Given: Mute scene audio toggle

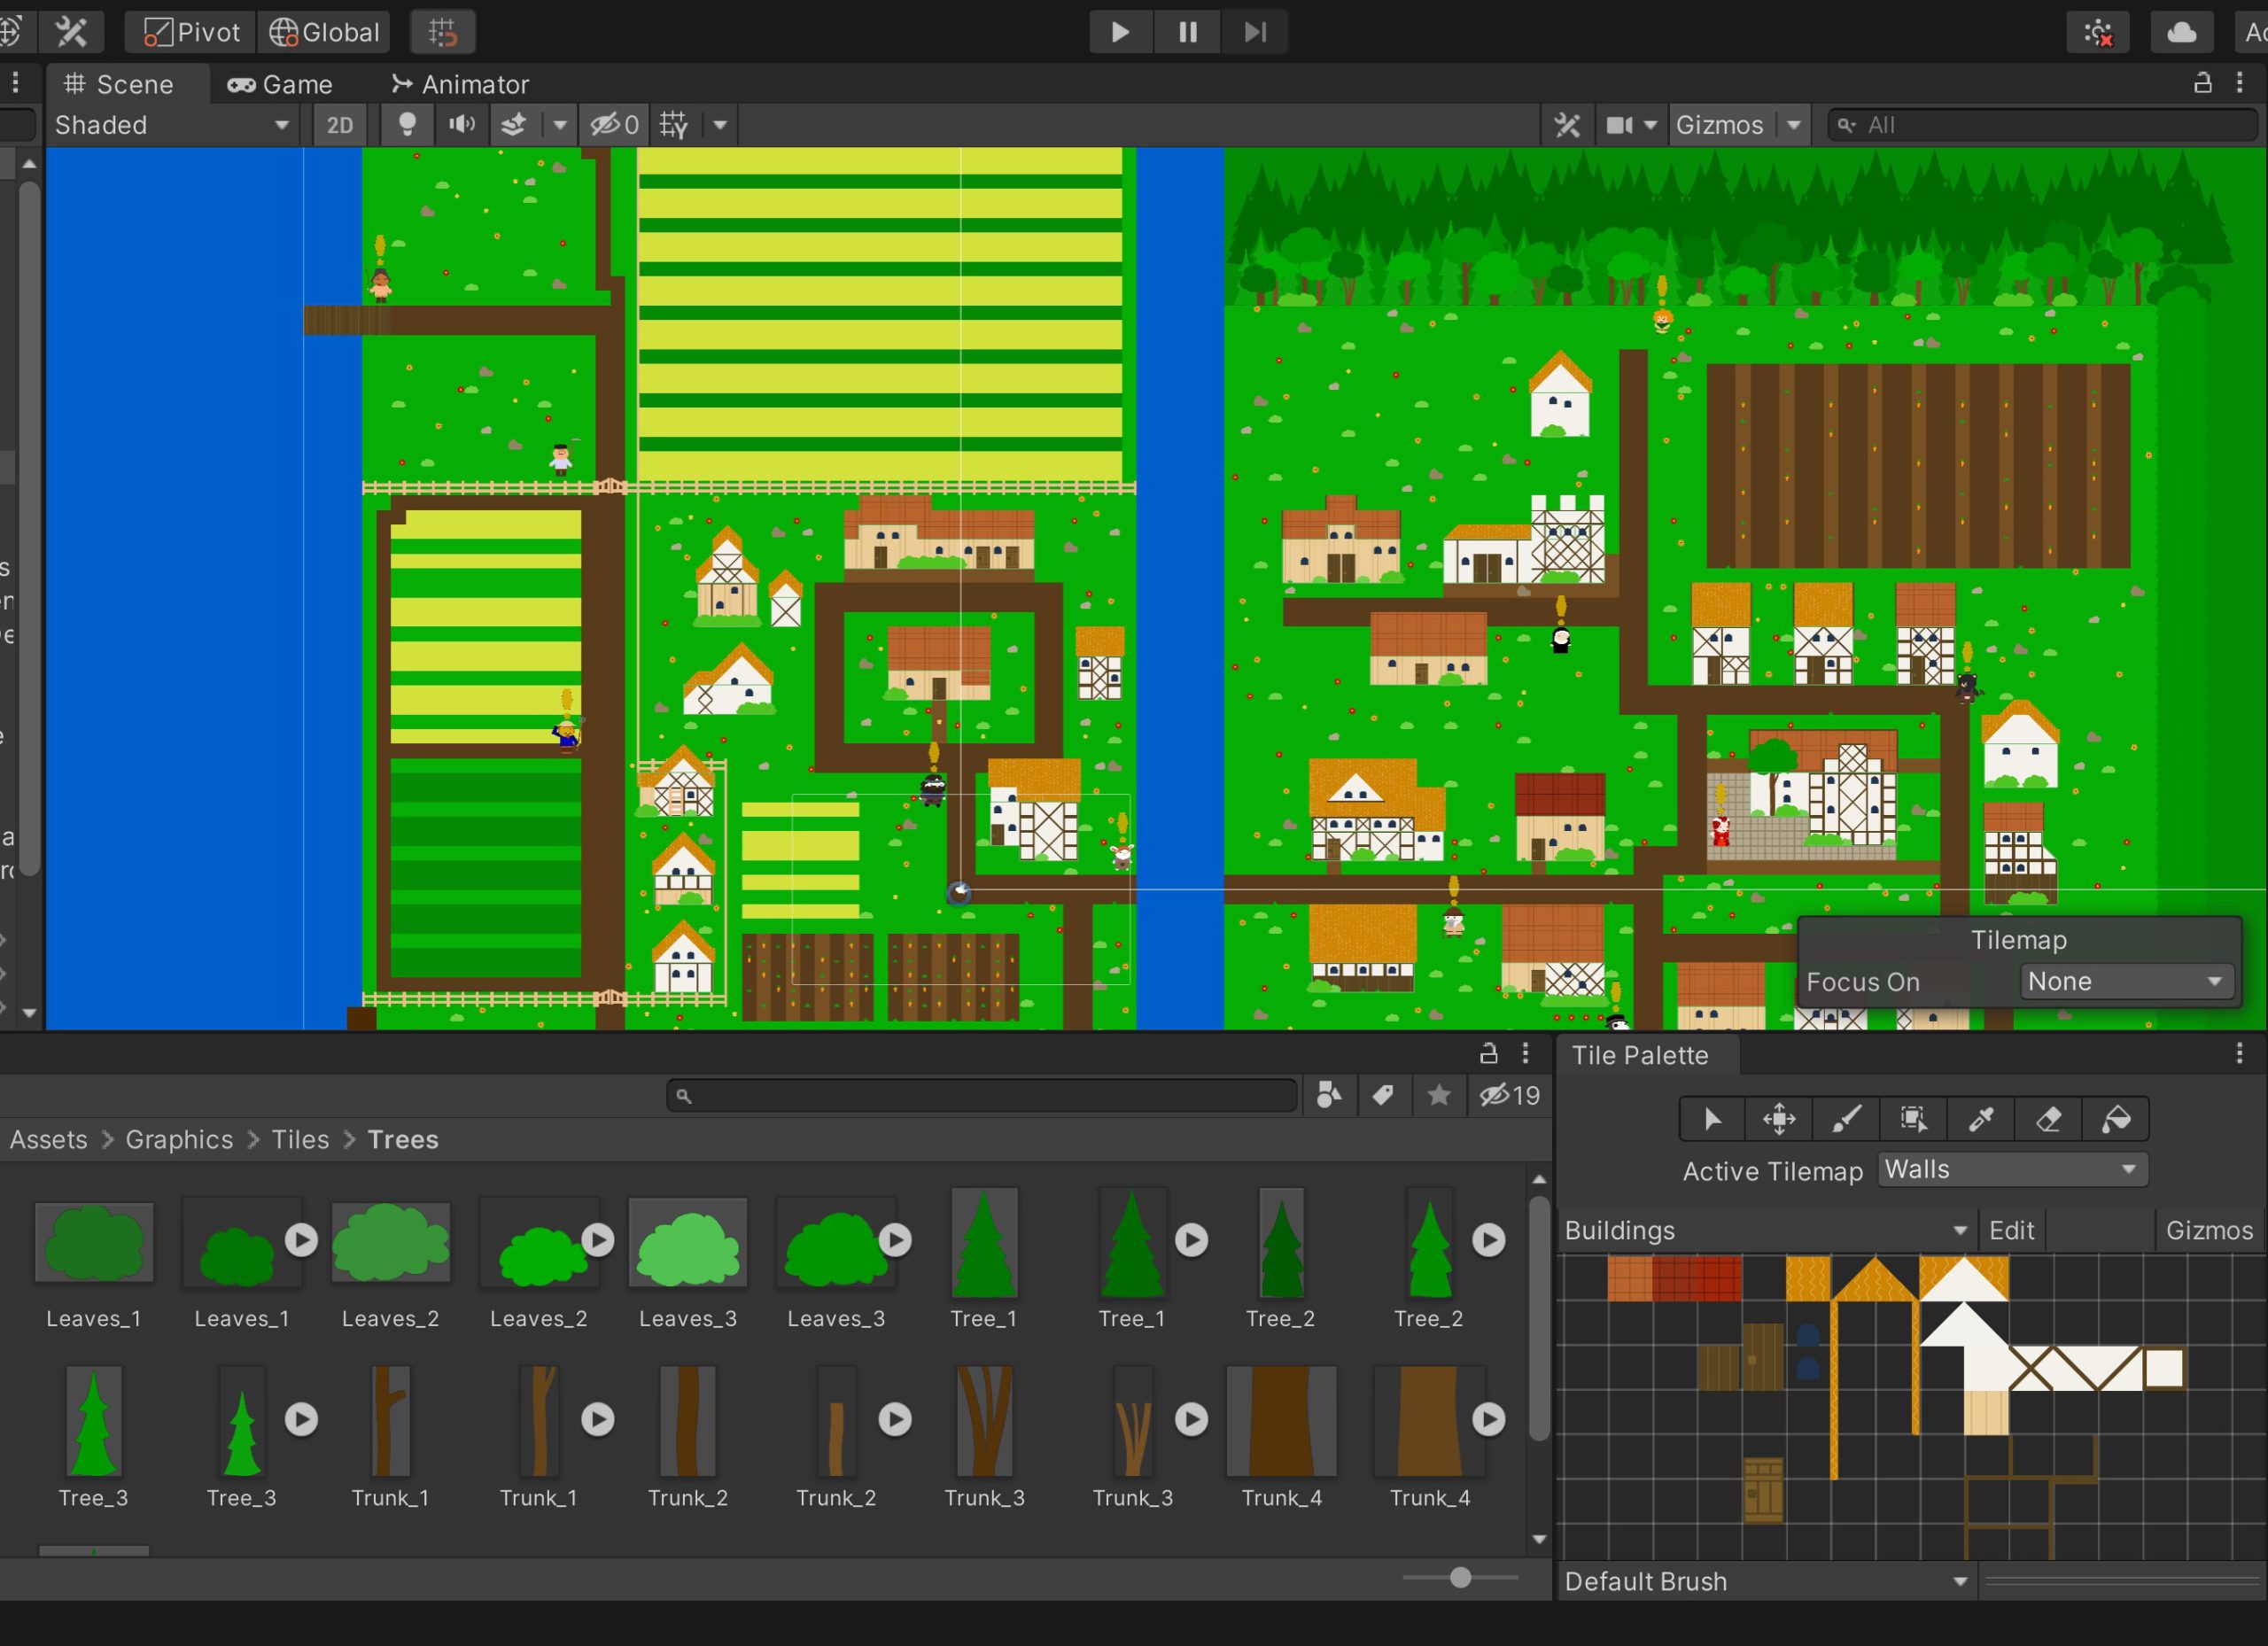Looking at the screenshot, I should point(461,125).
